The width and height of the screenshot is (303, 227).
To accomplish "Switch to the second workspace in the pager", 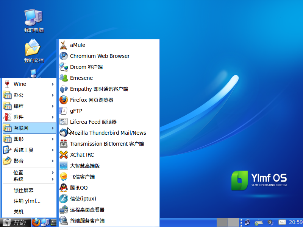I will coord(233,222).
